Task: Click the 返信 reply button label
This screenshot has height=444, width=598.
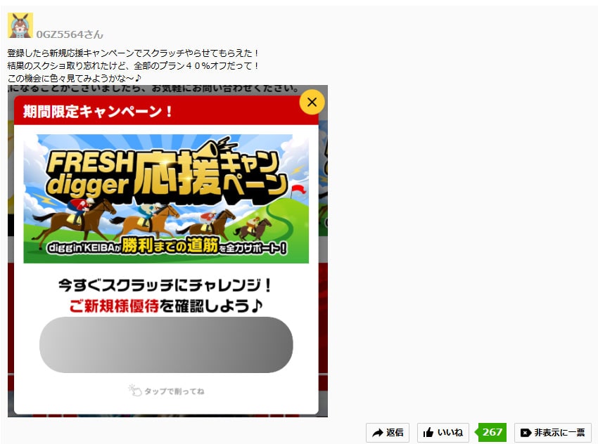Action: pos(395,433)
